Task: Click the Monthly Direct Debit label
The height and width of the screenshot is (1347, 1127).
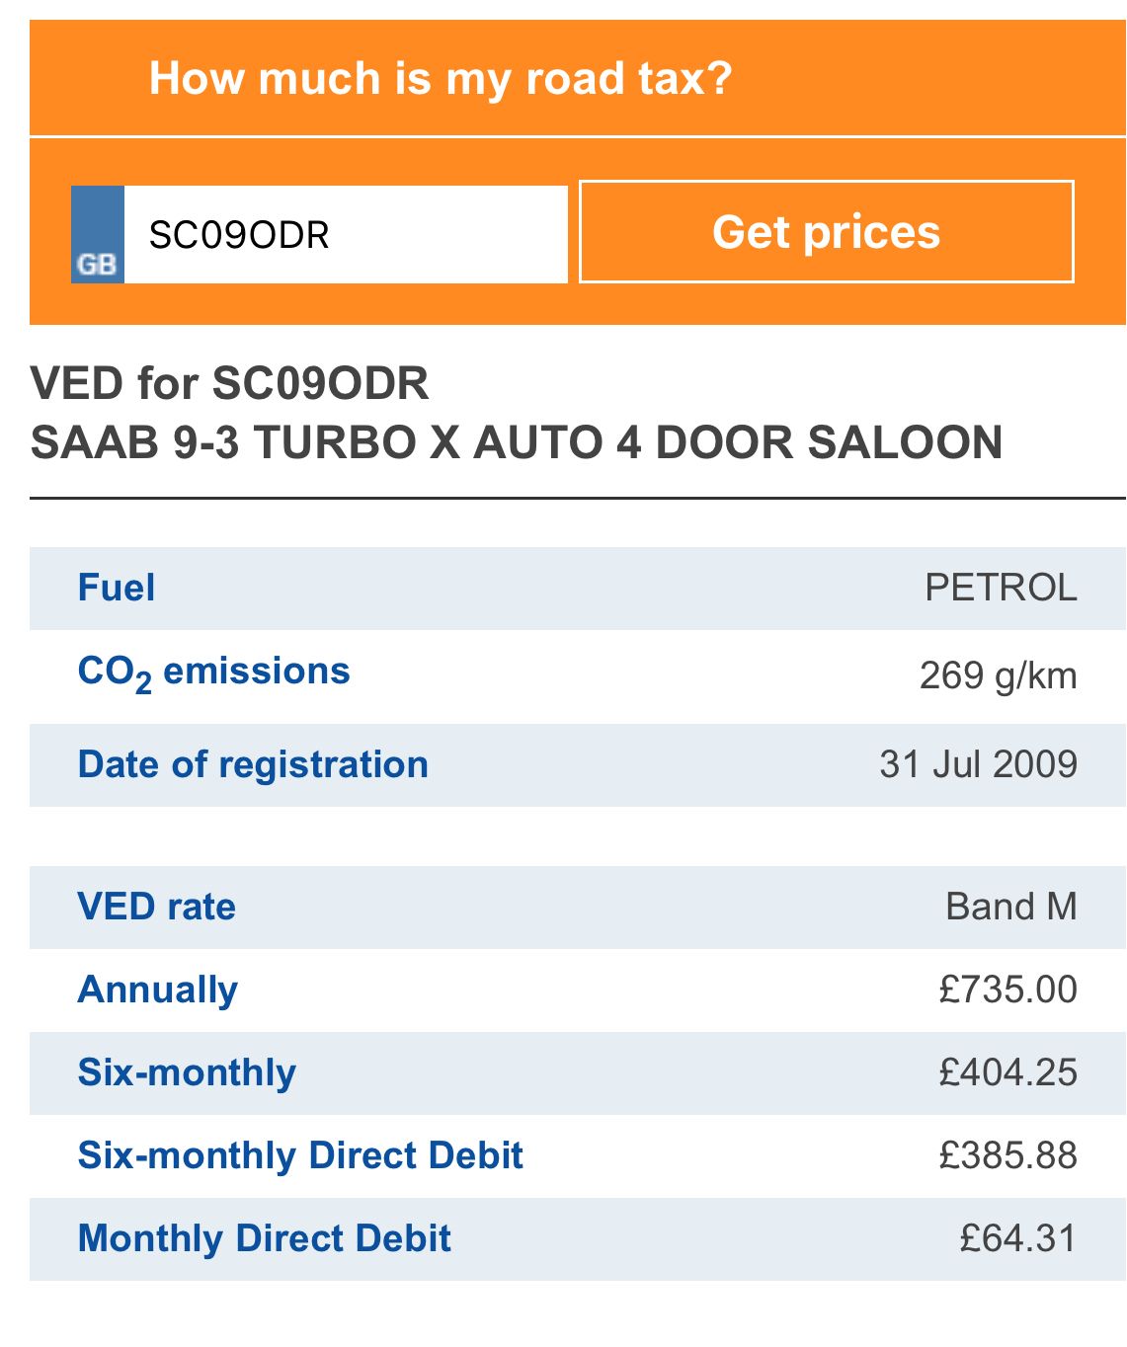Action: (x=265, y=1239)
